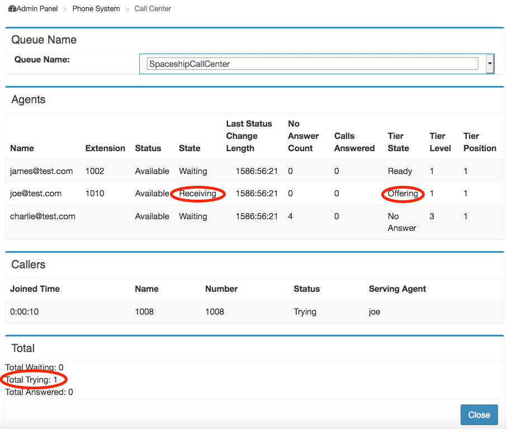The width and height of the screenshot is (507, 429).
Task: Click the Offering tier state value
Action: [403, 194]
